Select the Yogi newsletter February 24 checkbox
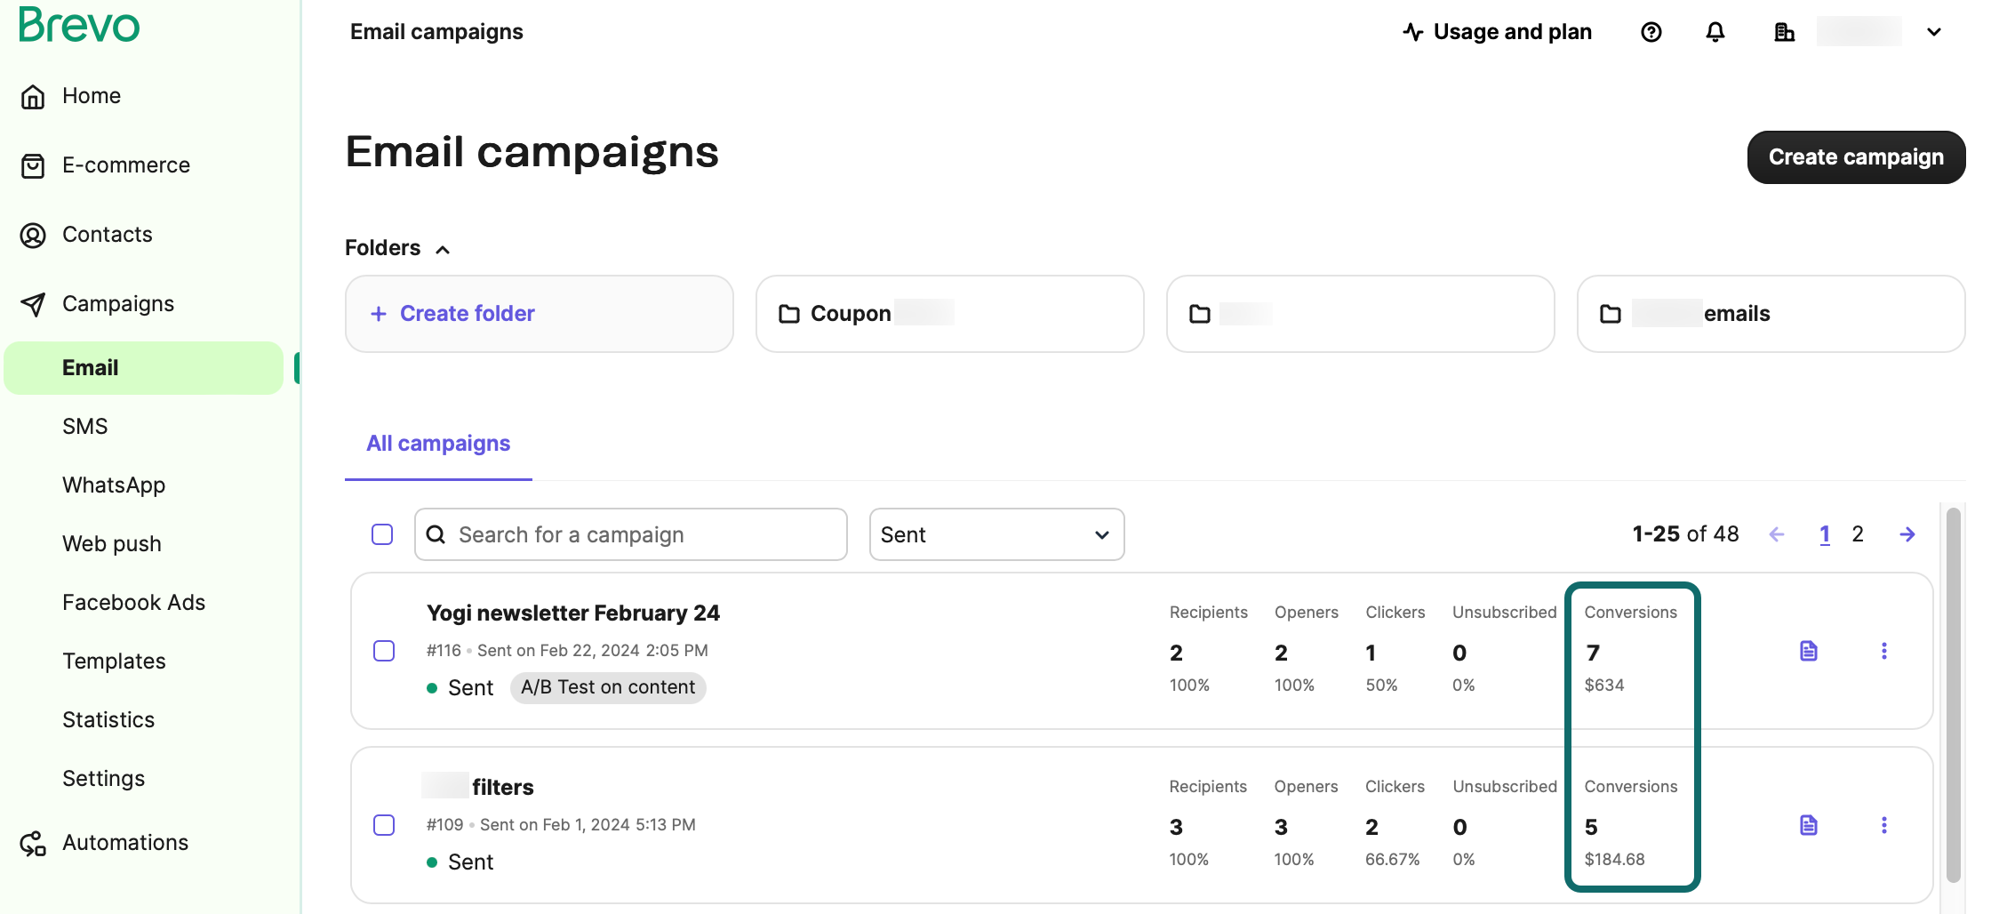 384,651
